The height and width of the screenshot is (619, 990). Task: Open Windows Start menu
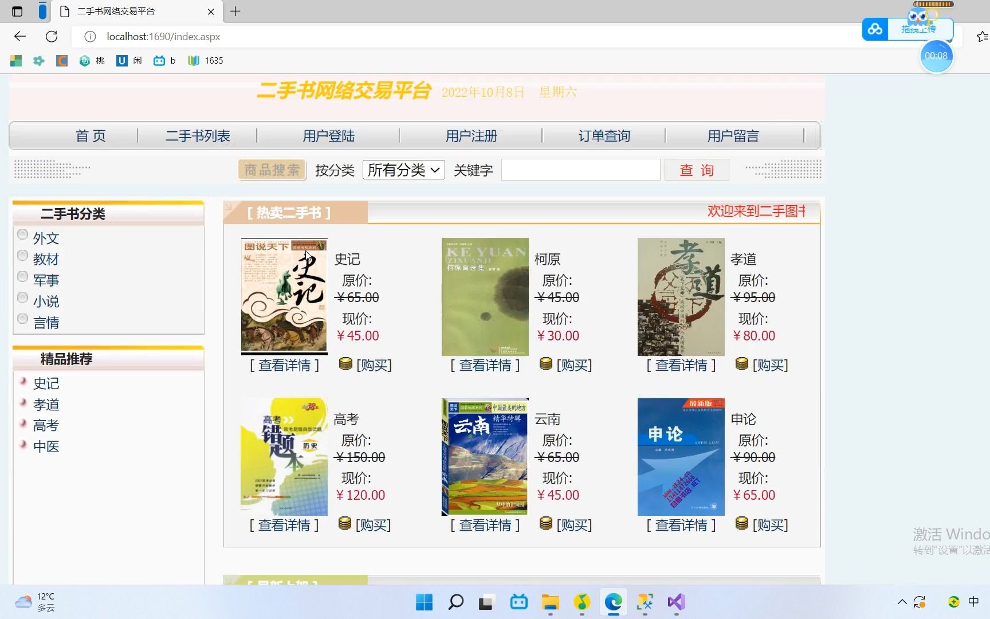424,602
